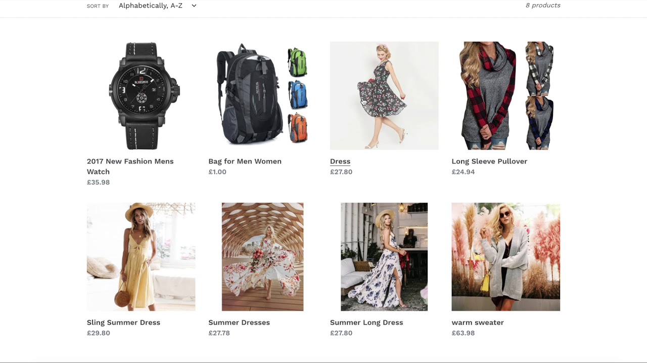Screen dimensions: 647x363
Task: Click the sort dropdown chevron arrow
Action: [x=194, y=6]
